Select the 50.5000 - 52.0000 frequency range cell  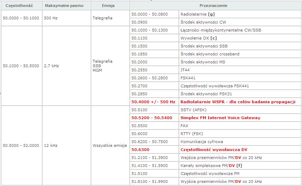[21, 145]
